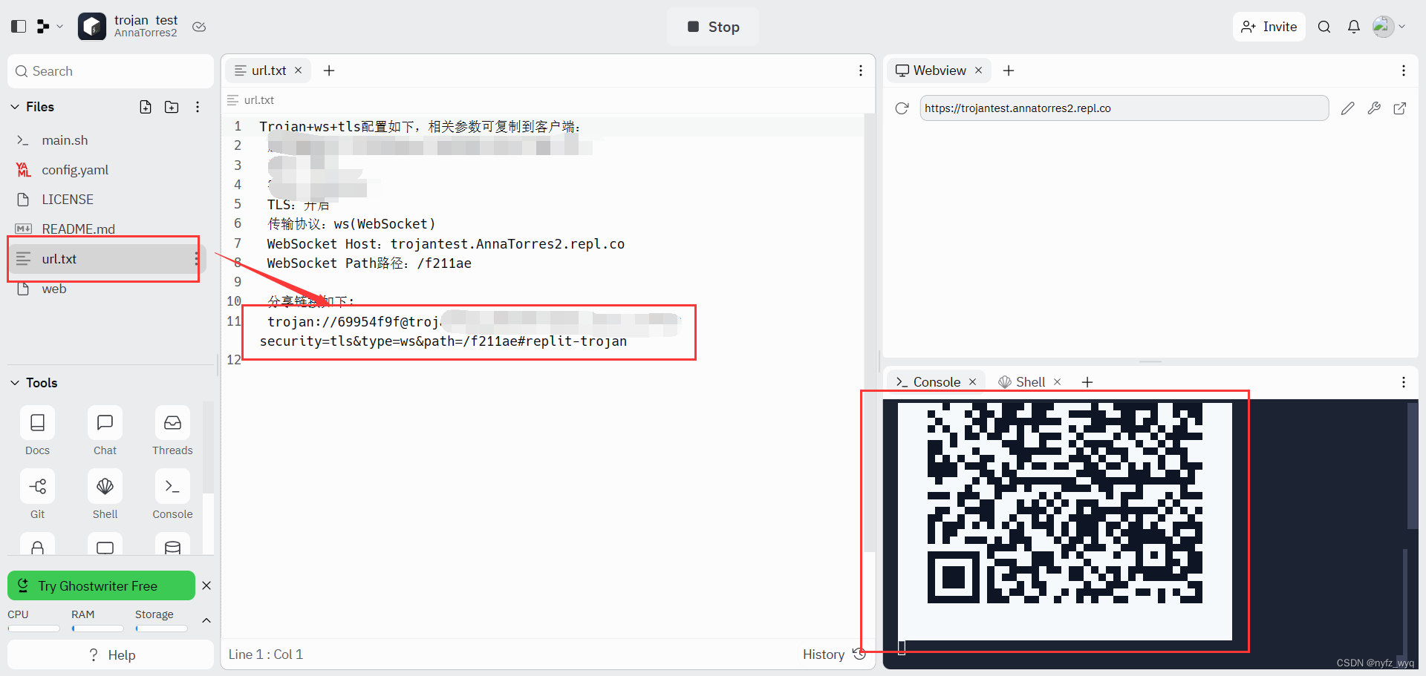Create a new folder icon
The image size is (1426, 676).
[x=172, y=107]
